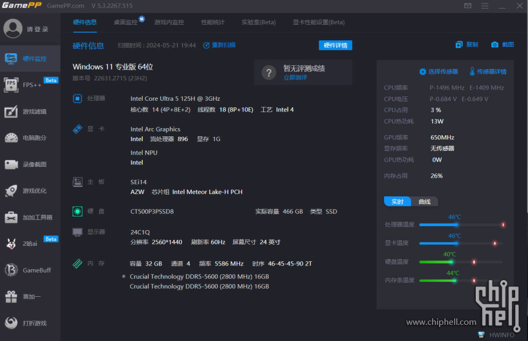Switch to 性能统计 tab
This screenshot has height=341, width=528.
click(x=213, y=22)
